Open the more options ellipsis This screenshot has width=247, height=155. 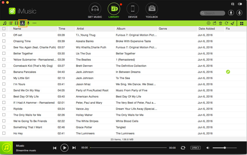click(35, 23)
